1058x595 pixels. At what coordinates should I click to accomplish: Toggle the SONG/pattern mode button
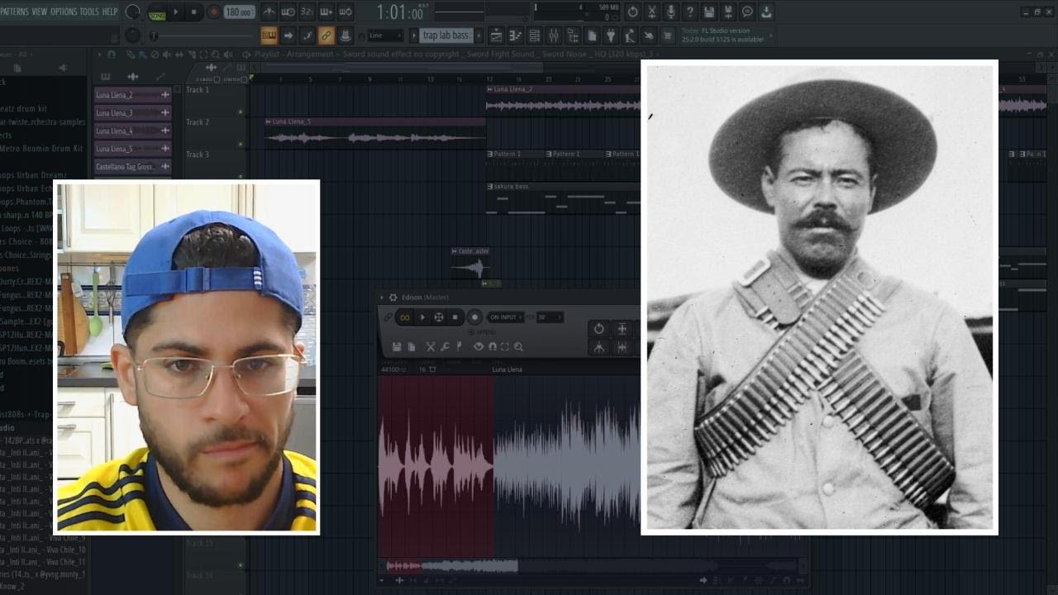[157, 12]
